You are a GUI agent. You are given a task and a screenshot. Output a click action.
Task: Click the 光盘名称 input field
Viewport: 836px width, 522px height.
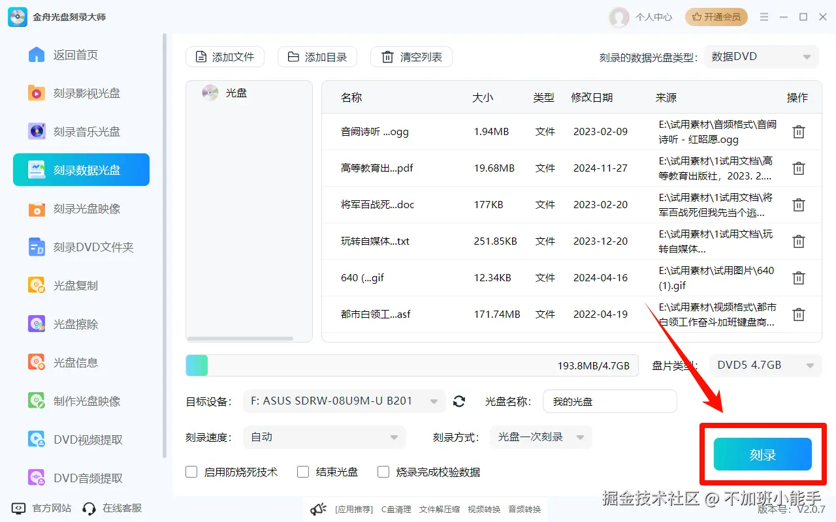609,401
